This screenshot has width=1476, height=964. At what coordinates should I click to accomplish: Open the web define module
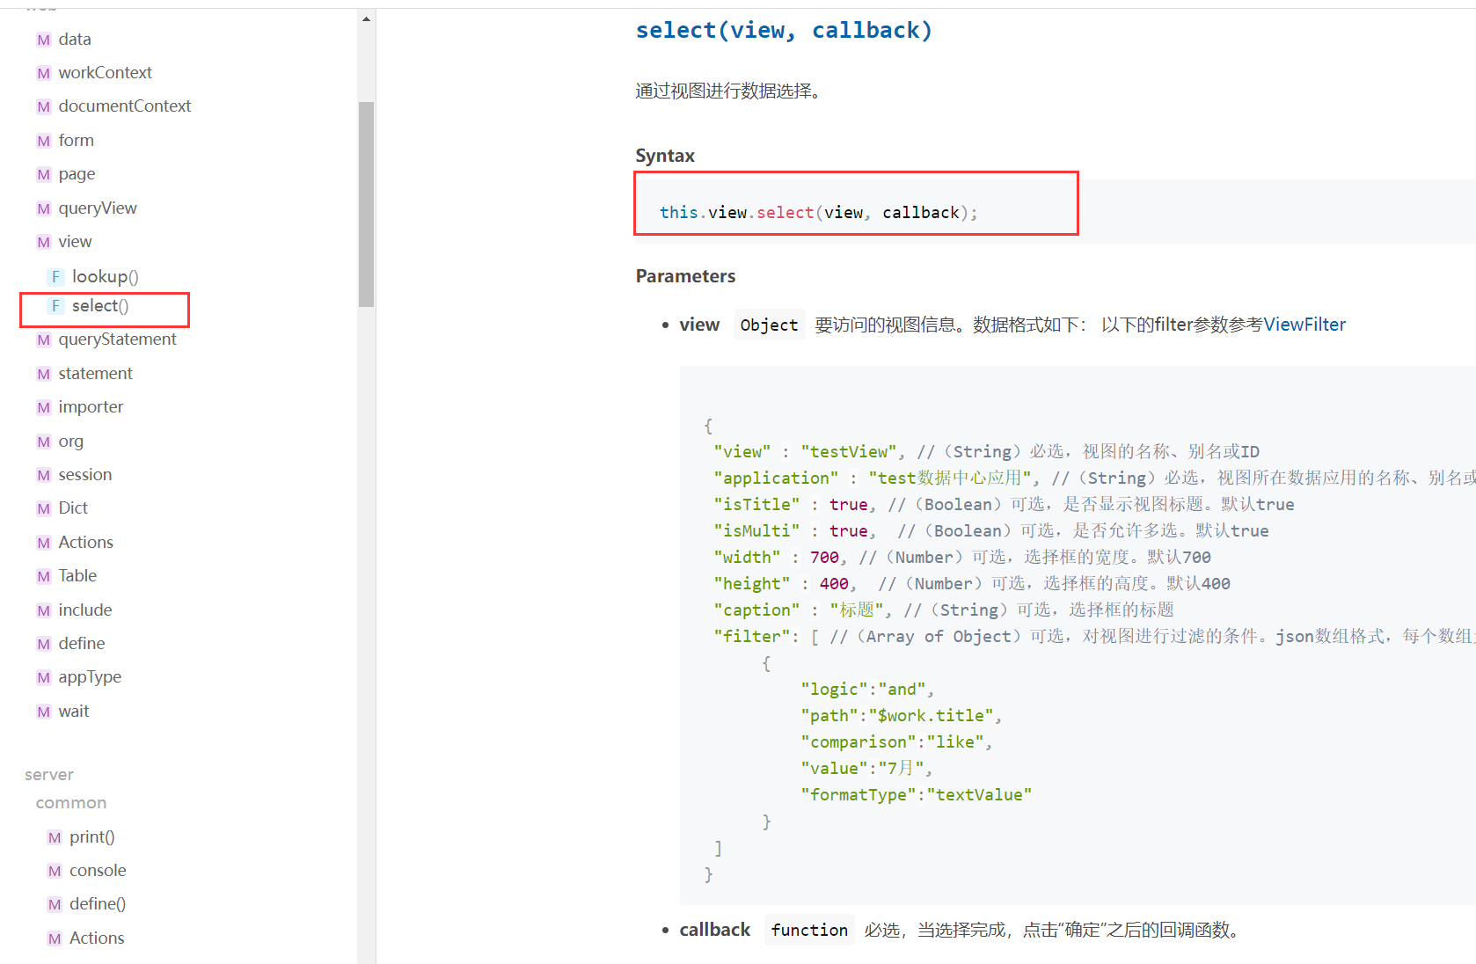(x=82, y=644)
